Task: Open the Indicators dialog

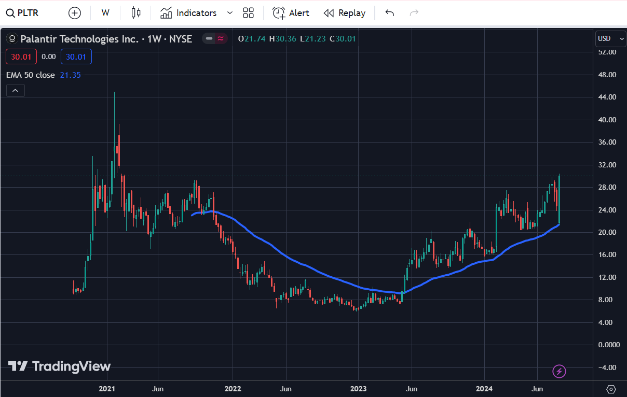Action: 188,13
